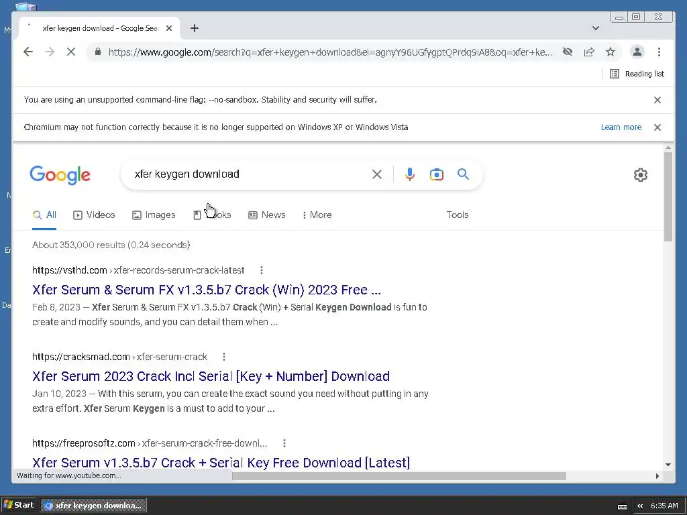Image resolution: width=687 pixels, height=515 pixels.
Task: Bookmark this page with the star
Action: coord(611,52)
